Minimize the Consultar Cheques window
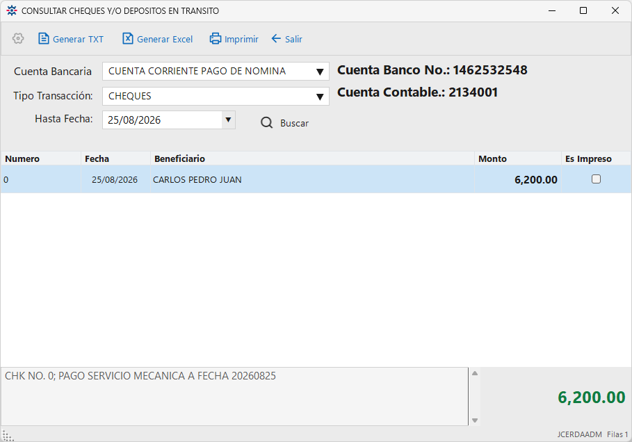Image resolution: width=632 pixels, height=442 pixels. tap(552, 10)
